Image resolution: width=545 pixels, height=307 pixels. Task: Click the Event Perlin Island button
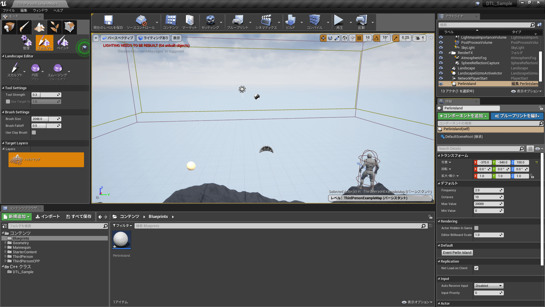pos(457,252)
